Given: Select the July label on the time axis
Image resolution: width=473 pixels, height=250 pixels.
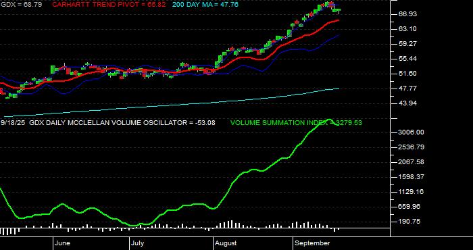Looking at the screenshot, I should pyautogui.click(x=138, y=243).
